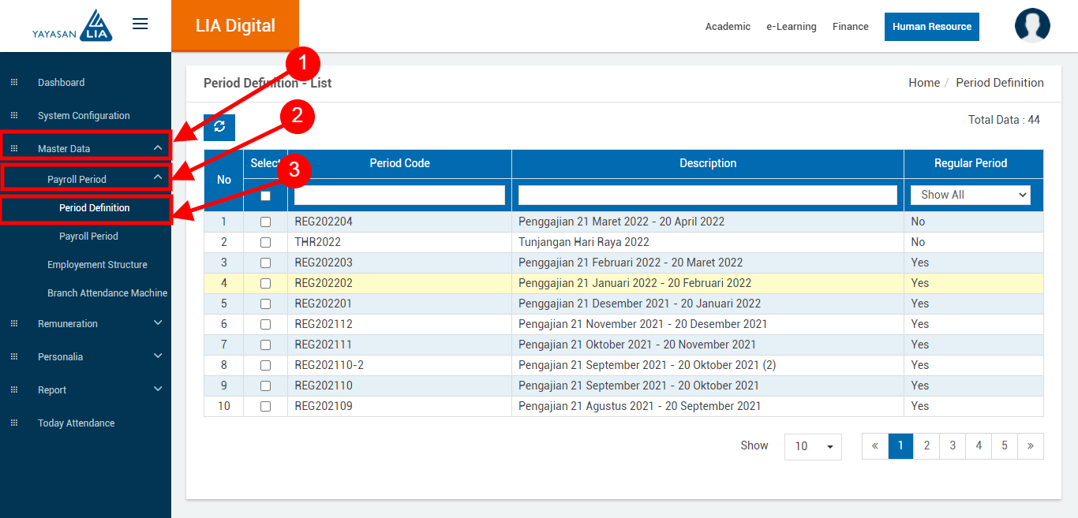Click the Home breadcrumb link
The height and width of the screenshot is (518, 1078).
923,83
